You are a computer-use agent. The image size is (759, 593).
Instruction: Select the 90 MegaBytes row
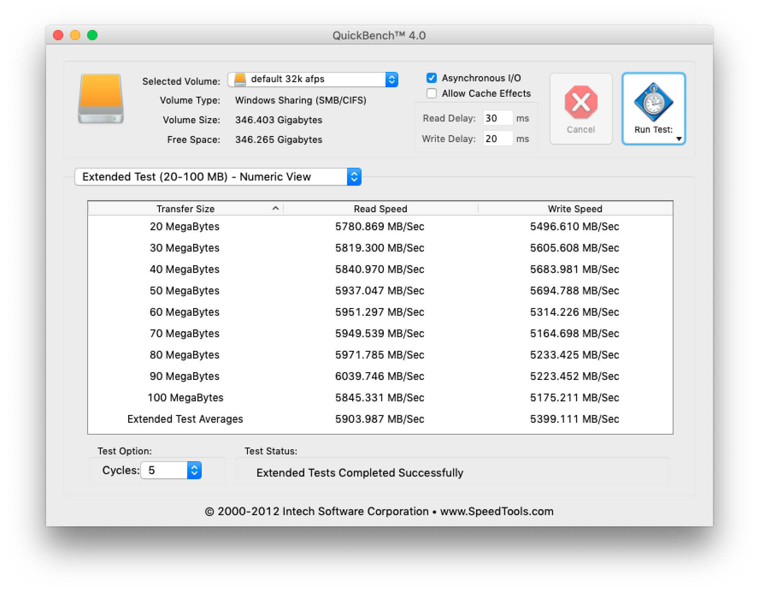tap(380, 376)
